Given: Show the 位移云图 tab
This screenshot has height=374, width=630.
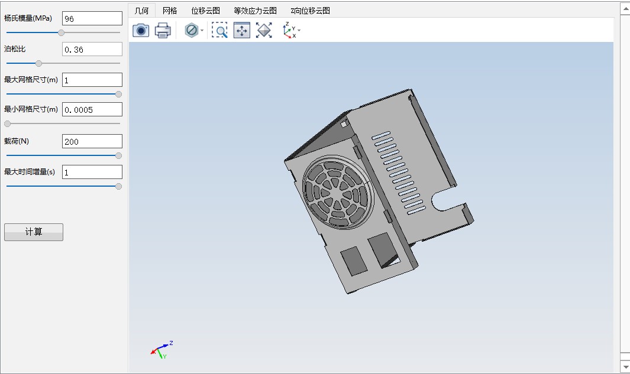Looking at the screenshot, I should tap(205, 11).
